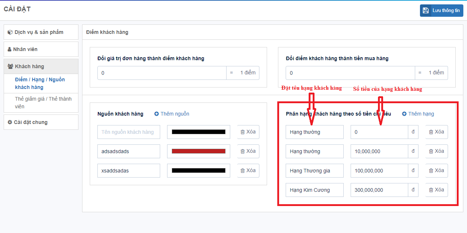The image size is (467, 233).
Task: Select Điểm / Hạng / Nguồn khách hàng submenu
Action: click(40, 83)
